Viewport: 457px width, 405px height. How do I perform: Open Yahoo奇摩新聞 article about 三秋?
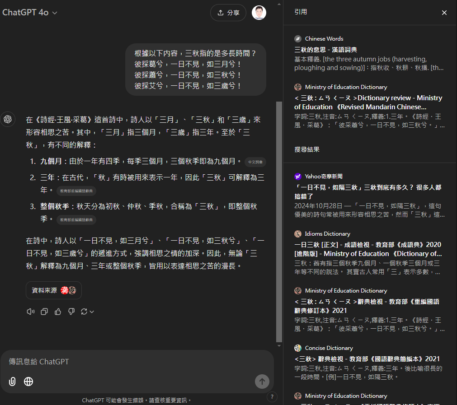tap(368, 191)
